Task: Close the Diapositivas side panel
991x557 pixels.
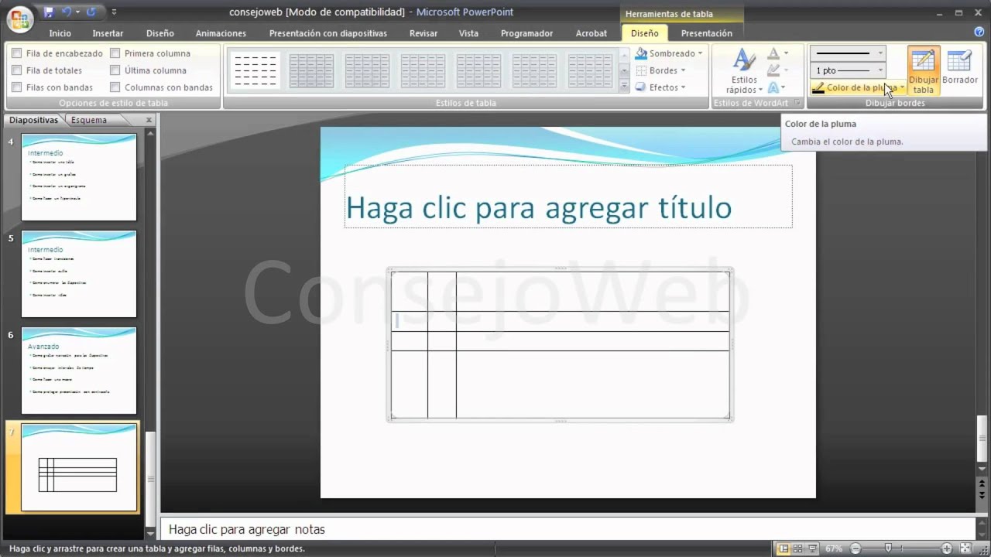Action: tap(149, 120)
